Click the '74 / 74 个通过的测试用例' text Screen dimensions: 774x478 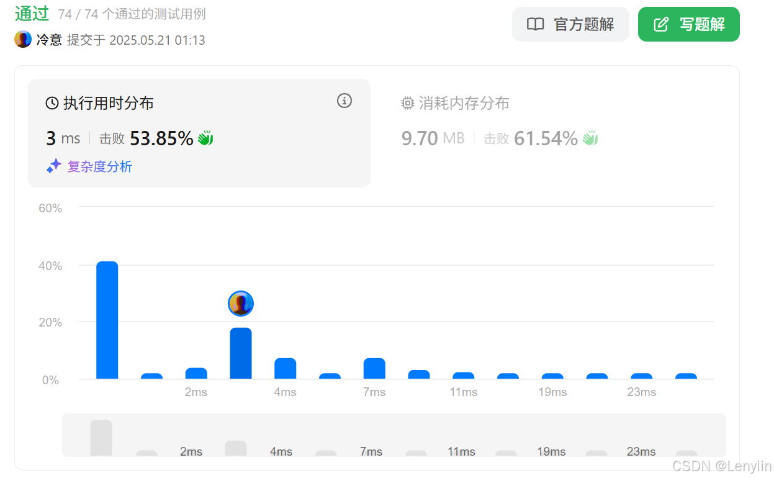point(132,14)
